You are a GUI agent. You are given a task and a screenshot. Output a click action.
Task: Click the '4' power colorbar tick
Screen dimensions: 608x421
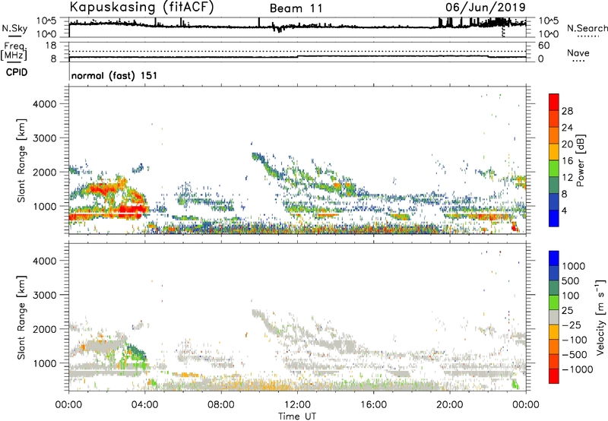tap(564, 210)
